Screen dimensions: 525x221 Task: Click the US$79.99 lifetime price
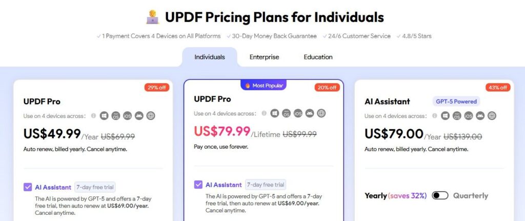coord(222,131)
